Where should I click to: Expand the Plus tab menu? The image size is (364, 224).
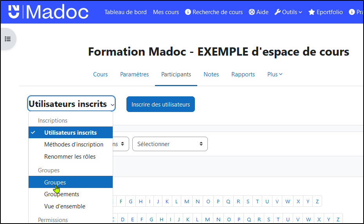coord(275,74)
